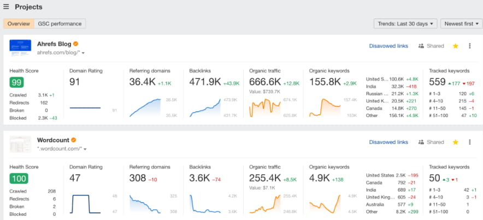Open the hamburger navigation menu
The image size is (483, 220).
click(x=6, y=7)
